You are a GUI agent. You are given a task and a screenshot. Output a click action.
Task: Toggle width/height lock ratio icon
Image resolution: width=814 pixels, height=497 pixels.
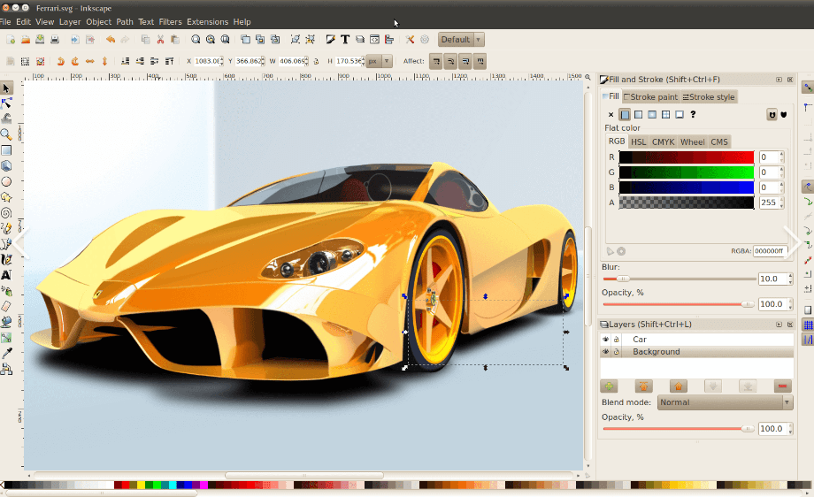coord(317,61)
